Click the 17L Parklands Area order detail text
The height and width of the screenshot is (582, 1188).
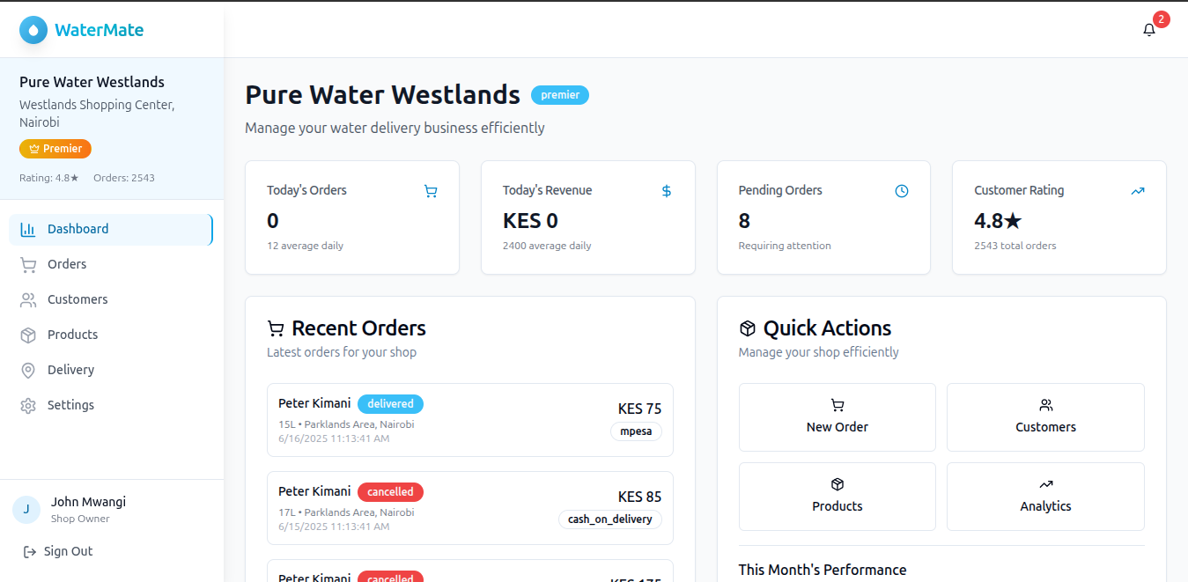[x=346, y=512]
